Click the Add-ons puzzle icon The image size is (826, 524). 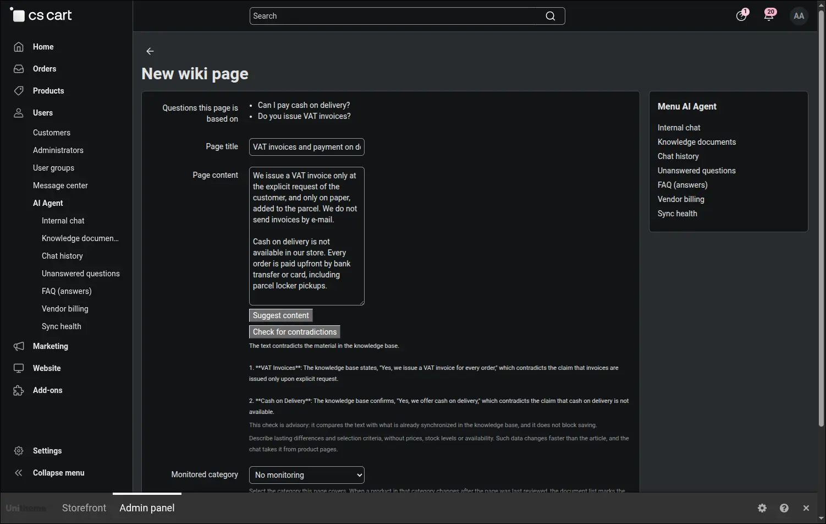click(x=19, y=390)
